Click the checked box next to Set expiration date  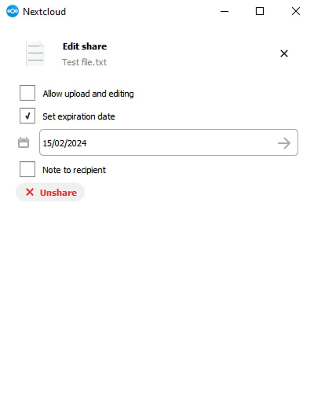tap(27, 116)
